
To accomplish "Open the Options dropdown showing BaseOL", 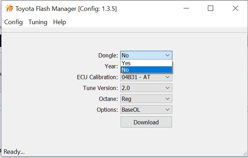I will tap(146, 110).
